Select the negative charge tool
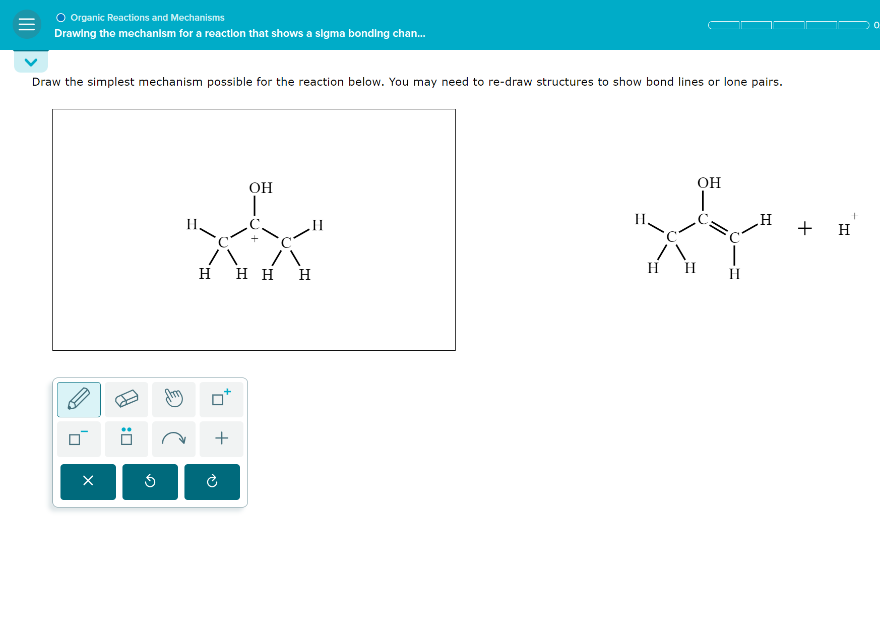880x630 pixels. (x=78, y=438)
